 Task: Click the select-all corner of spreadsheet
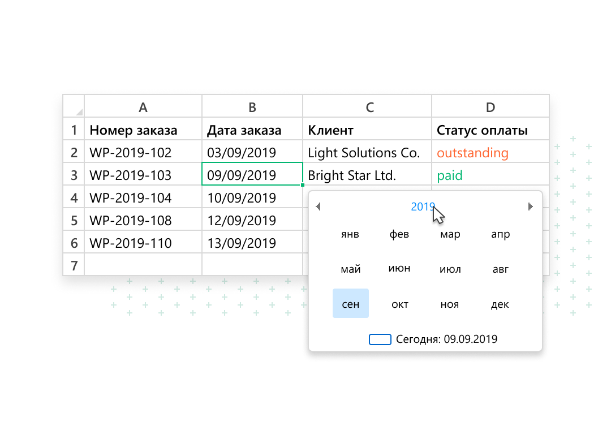(74, 106)
